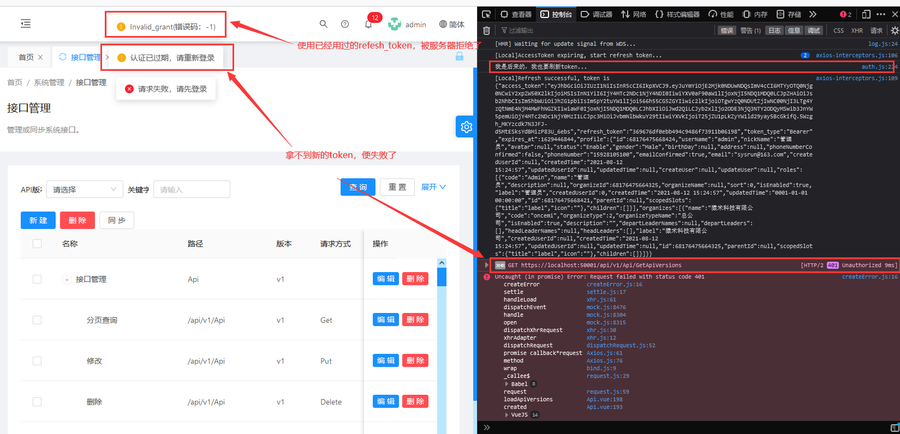Click the 同步 button

pos(117,220)
